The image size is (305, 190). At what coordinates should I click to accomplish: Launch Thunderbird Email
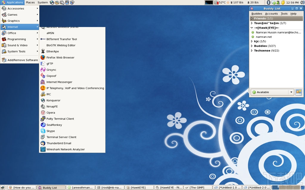click(x=59, y=143)
